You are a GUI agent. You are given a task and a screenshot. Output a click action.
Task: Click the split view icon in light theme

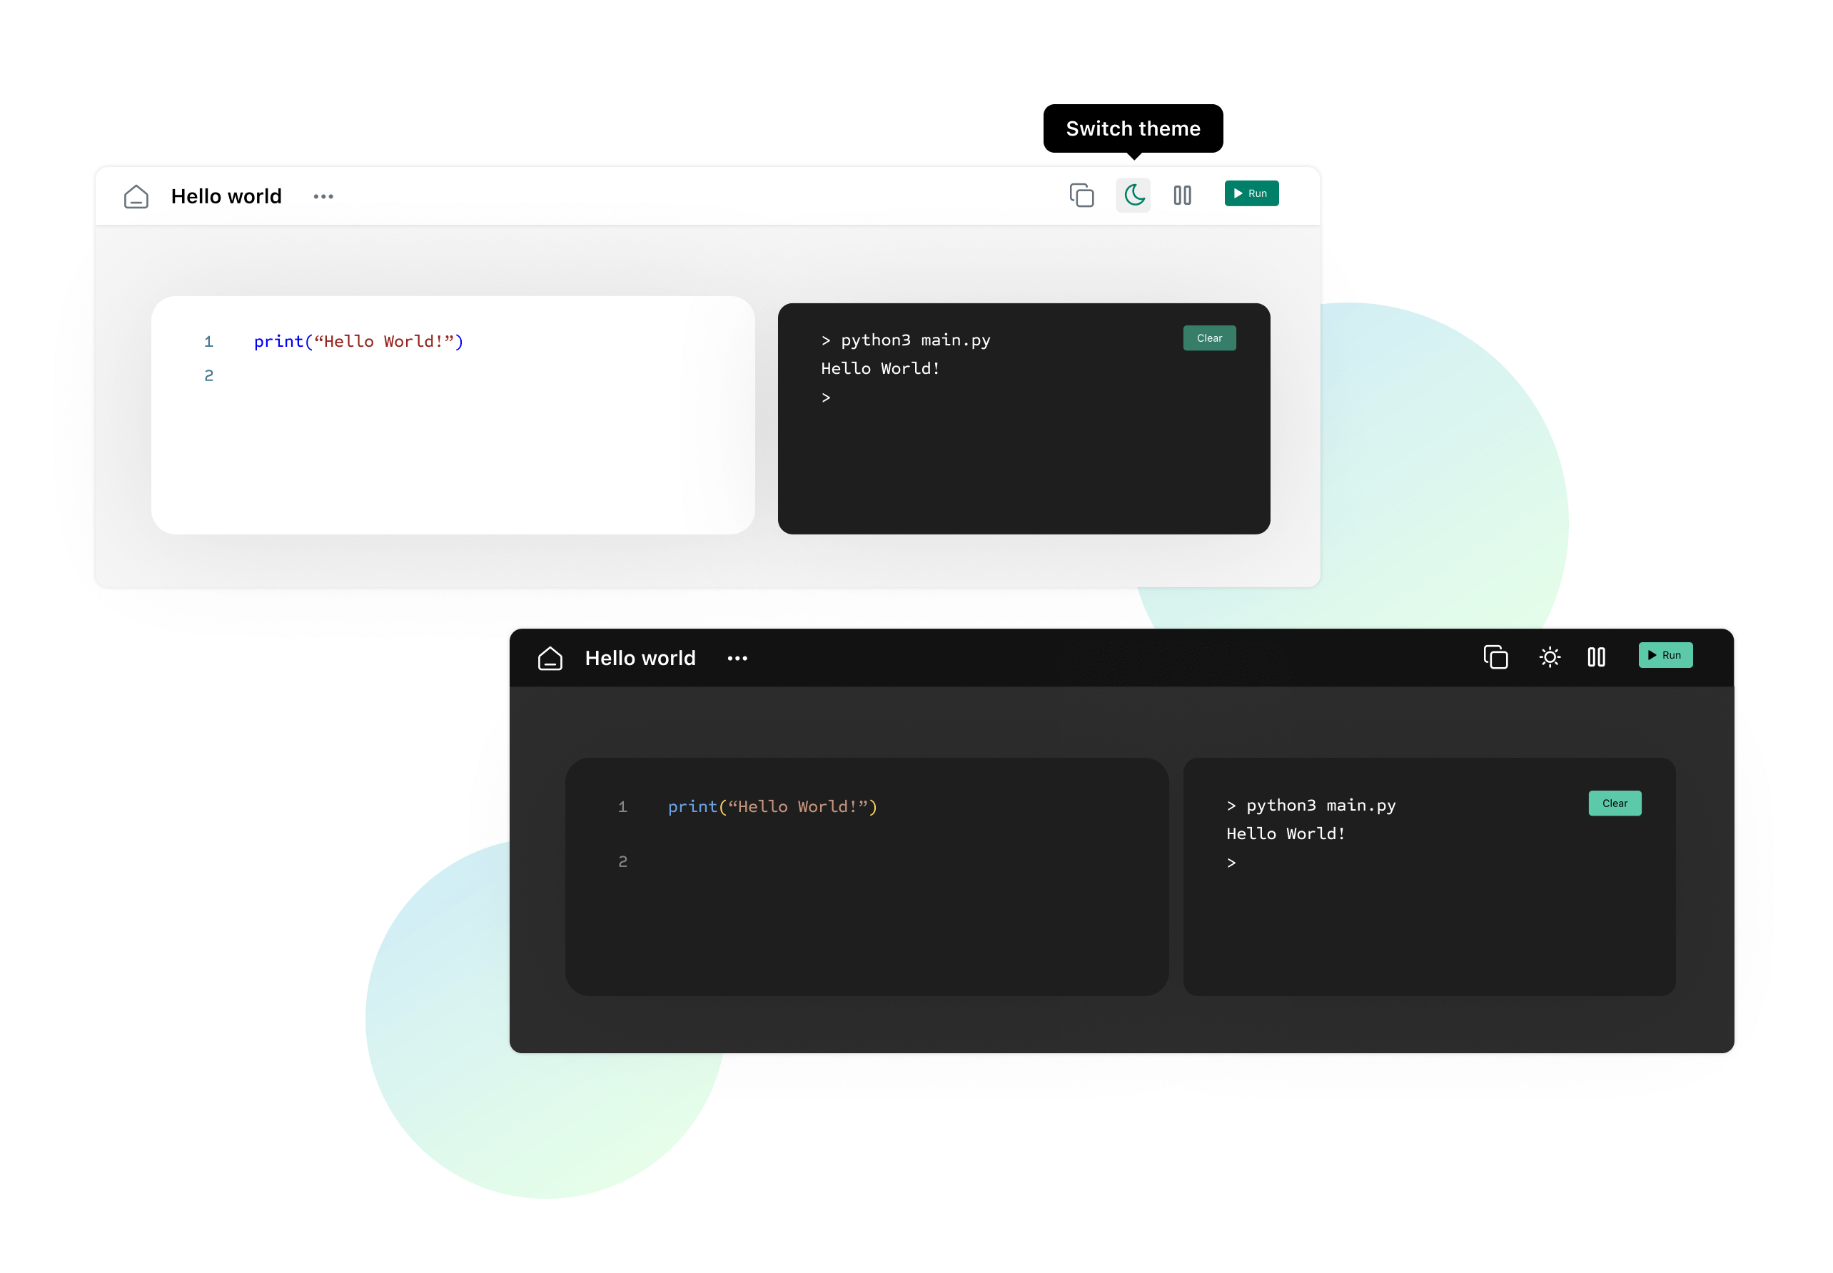pyautogui.click(x=1183, y=195)
